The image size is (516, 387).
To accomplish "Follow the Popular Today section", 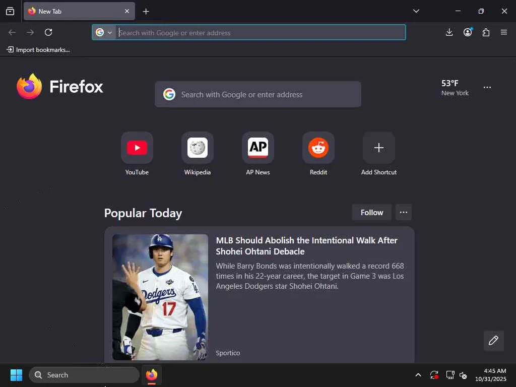I will click(372, 213).
